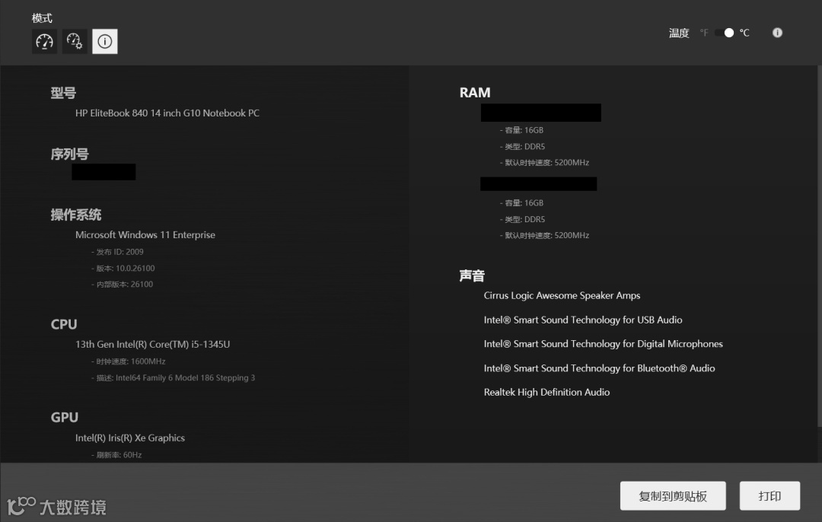This screenshot has width=822, height=522.
Task: Click the 声音 heading
Action: pos(472,275)
